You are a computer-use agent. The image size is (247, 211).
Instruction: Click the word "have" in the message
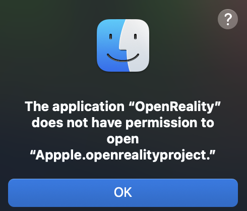[107, 123]
